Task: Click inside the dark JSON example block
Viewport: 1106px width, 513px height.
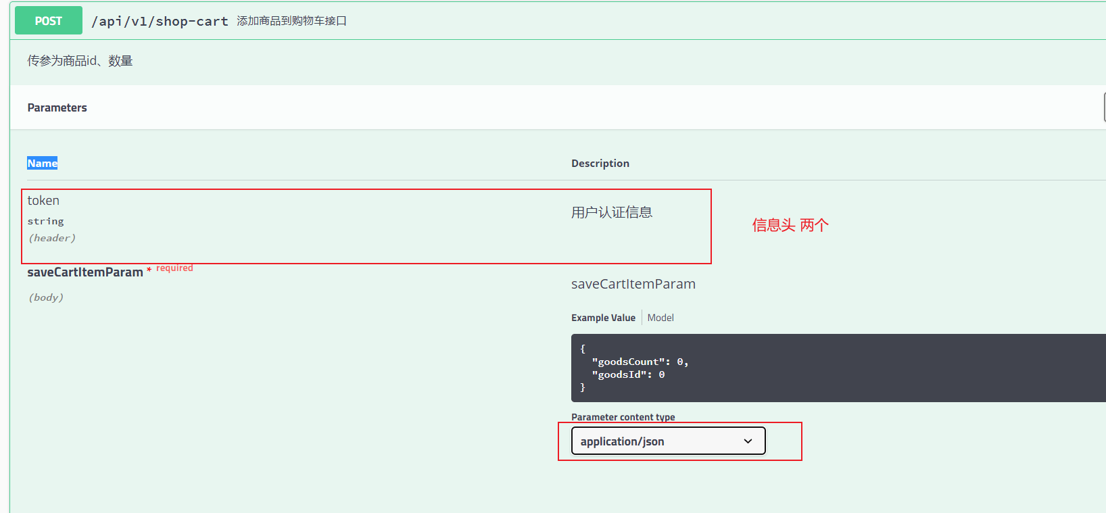Action: (838, 368)
